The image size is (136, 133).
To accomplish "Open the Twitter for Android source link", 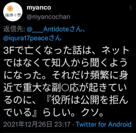I will (x=104, y=124).
